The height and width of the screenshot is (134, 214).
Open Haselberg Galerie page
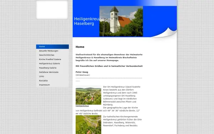(52, 68)
